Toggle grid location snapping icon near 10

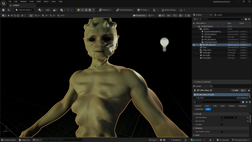point(43,15)
